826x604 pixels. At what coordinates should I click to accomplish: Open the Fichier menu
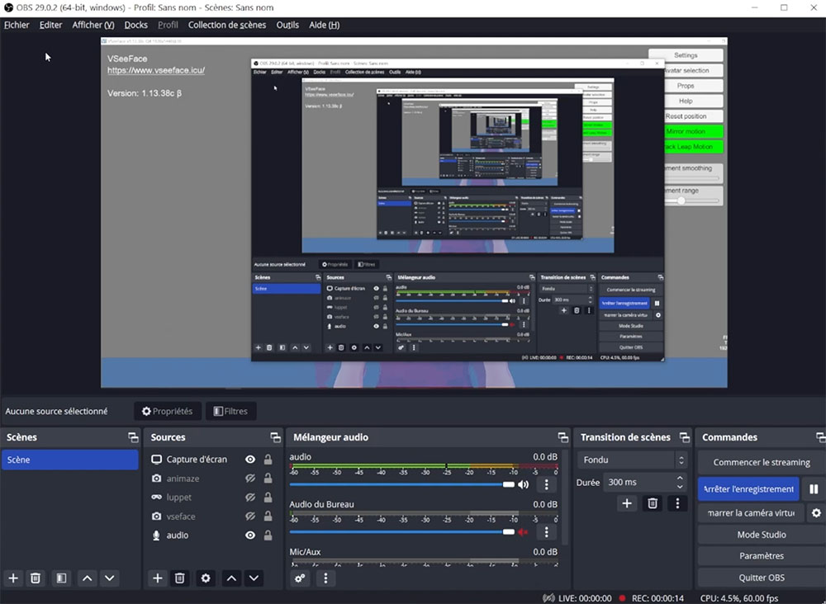(x=17, y=25)
